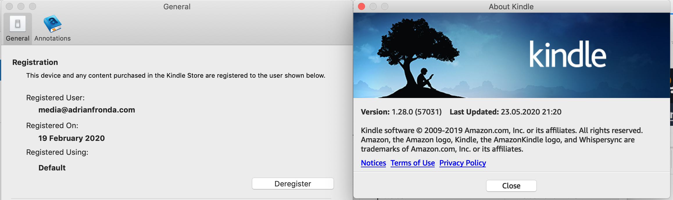Click the date 19 February 2020
This screenshot has width=673, height=200.
click(71, 138)
